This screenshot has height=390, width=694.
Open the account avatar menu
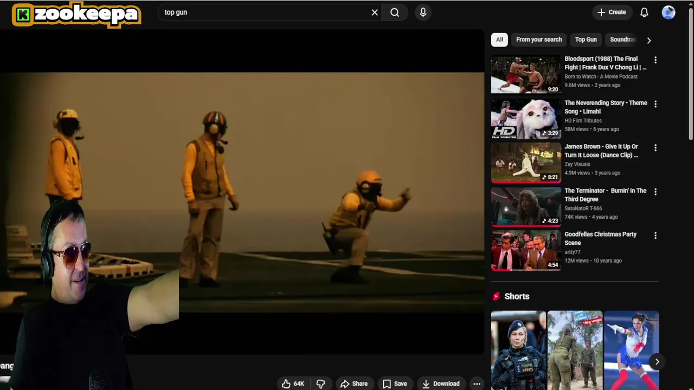[669, 12]
